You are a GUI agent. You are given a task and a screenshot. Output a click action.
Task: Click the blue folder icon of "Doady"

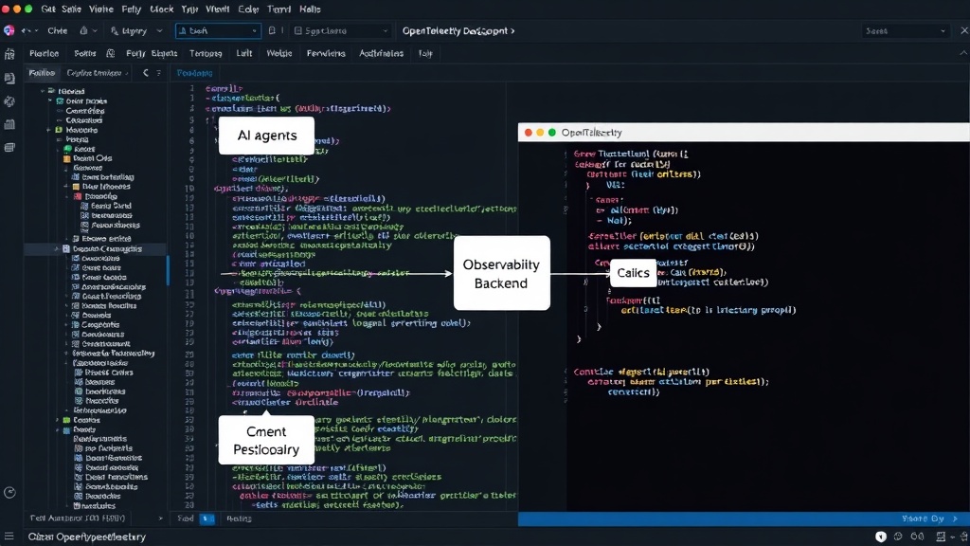click(x=67, y=429)
